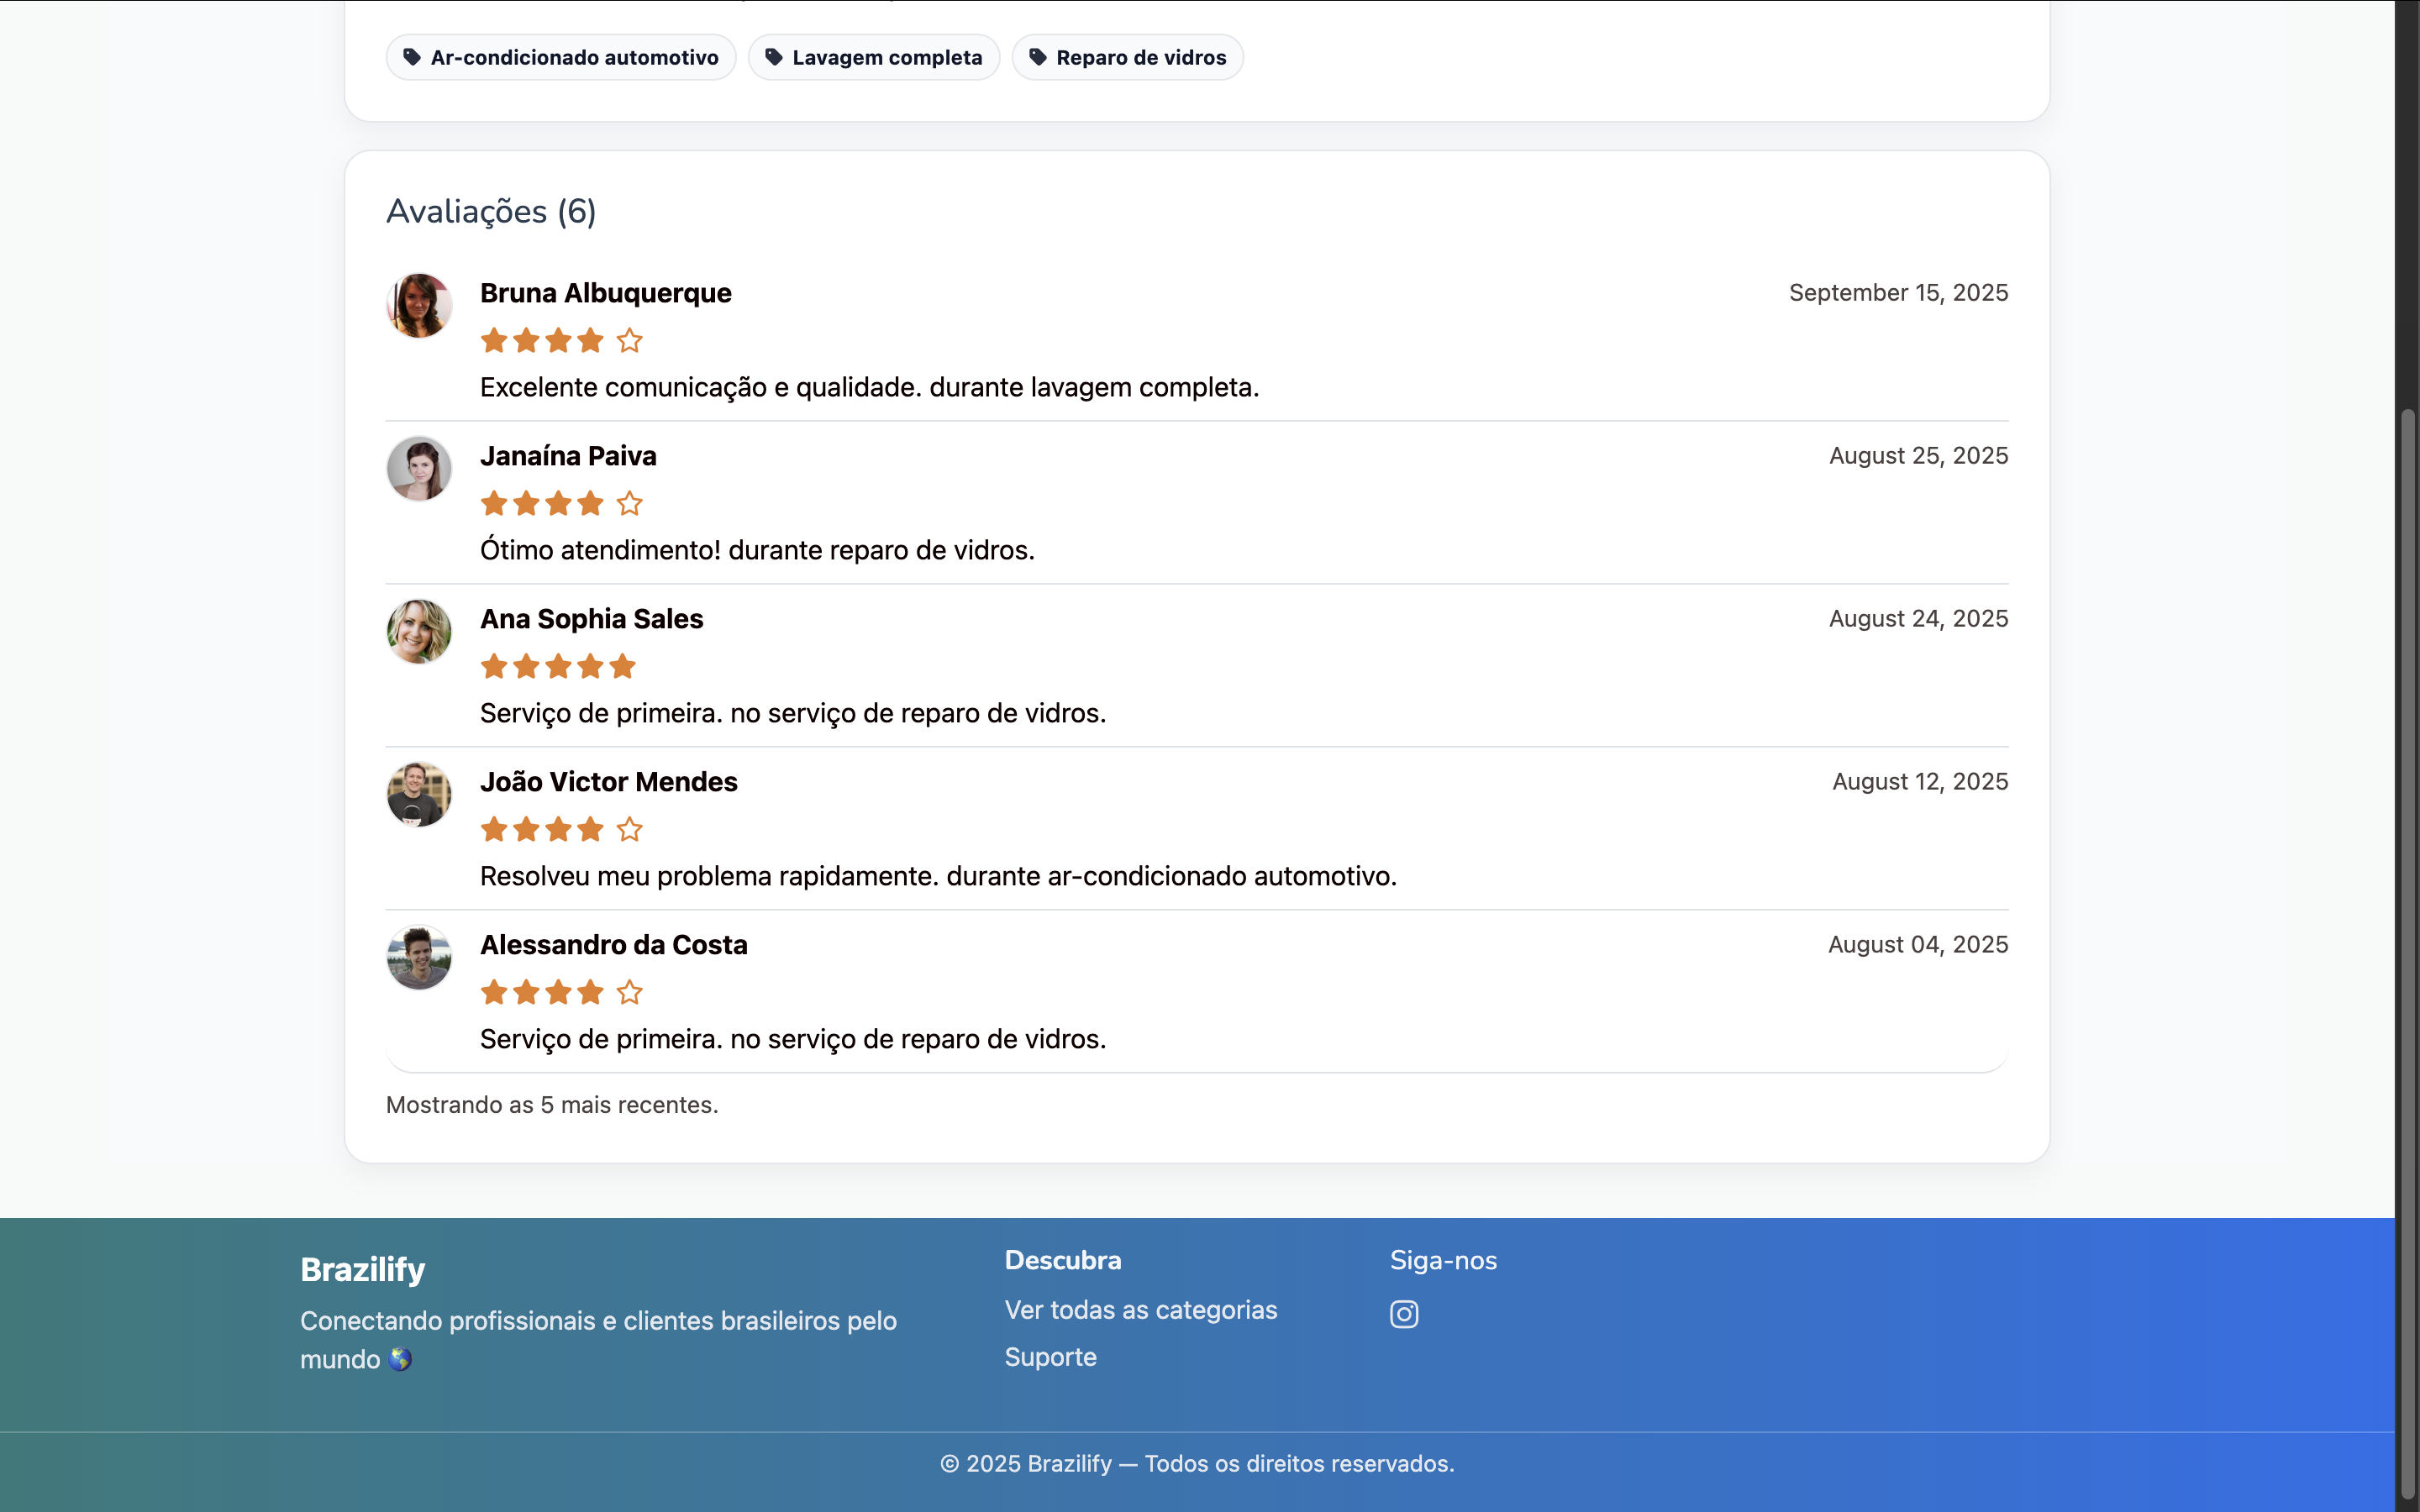2420x1512 pixels.
Task: Select the Reparo de vidros tag
Action: point(1140,57)
